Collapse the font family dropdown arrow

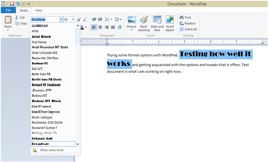(x=61, y=19)
